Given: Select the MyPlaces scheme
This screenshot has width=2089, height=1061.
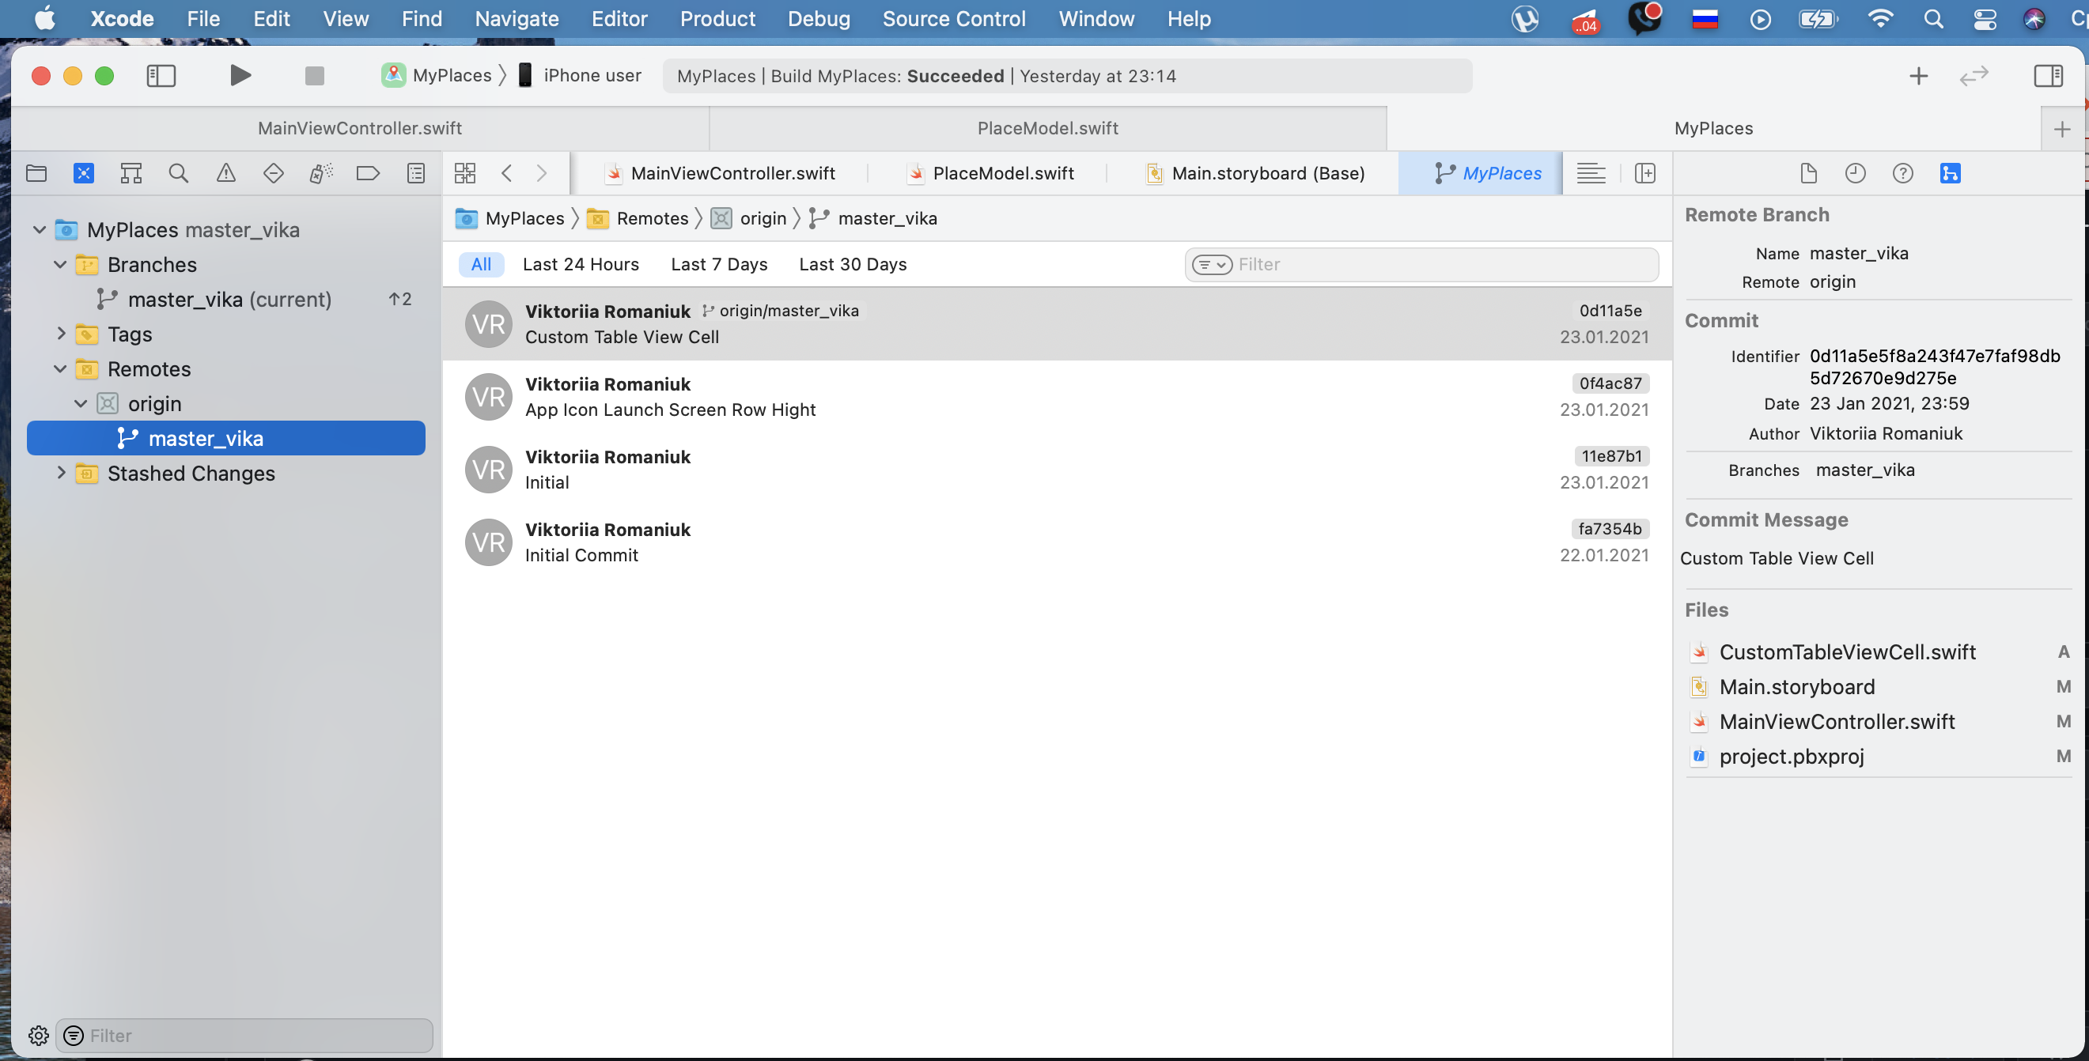Looking at the screenshot, I should point(437,75).
